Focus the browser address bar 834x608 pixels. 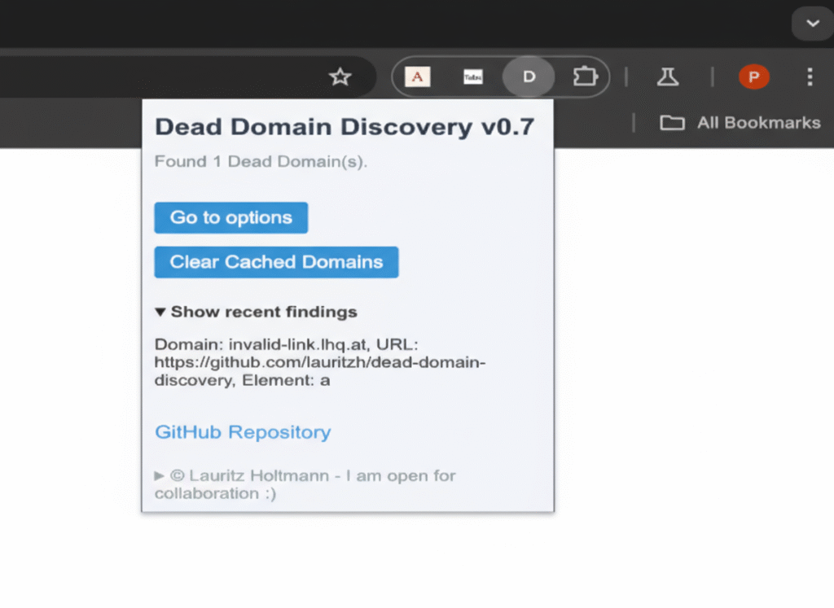[163, 77]
